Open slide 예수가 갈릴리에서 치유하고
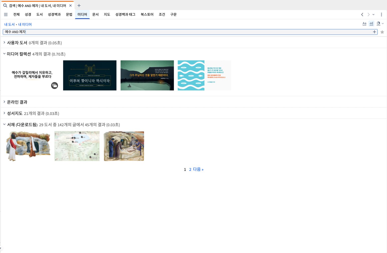This screenshot has width=387, height=253. [32, 75]
